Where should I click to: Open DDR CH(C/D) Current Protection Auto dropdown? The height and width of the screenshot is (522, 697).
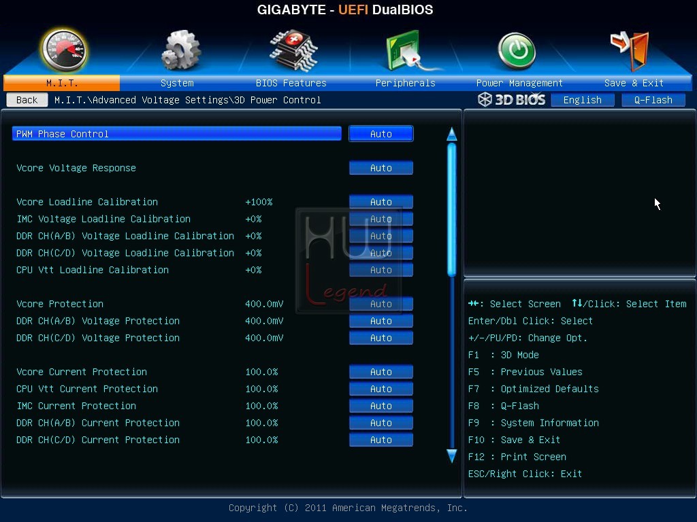point(381,440)
